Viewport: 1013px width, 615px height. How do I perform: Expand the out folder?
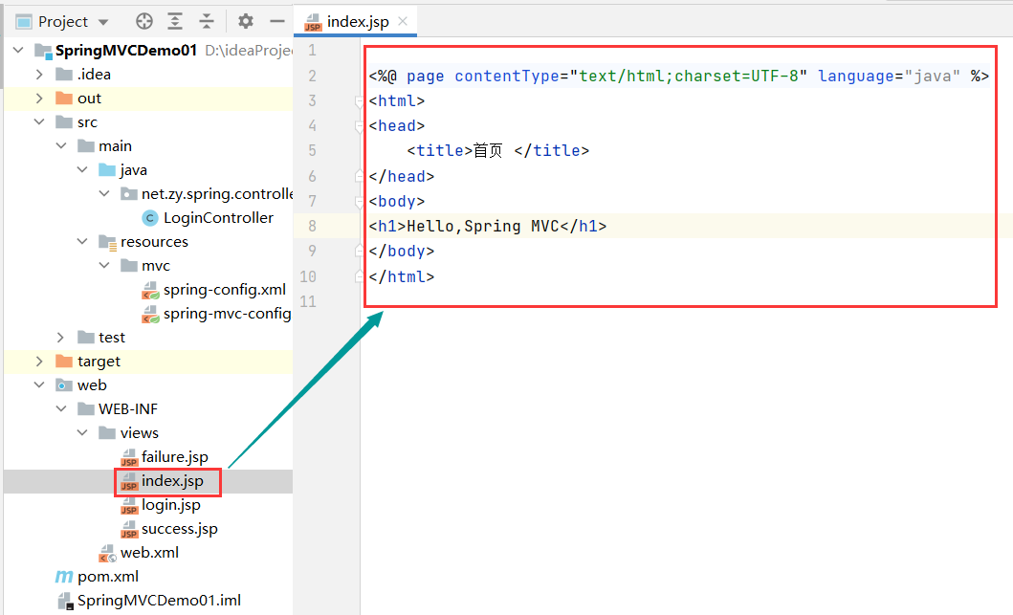click(39, 99)
